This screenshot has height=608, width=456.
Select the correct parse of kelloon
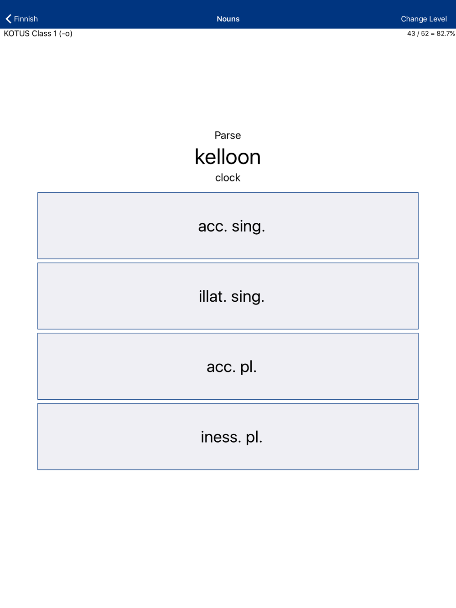228,296
